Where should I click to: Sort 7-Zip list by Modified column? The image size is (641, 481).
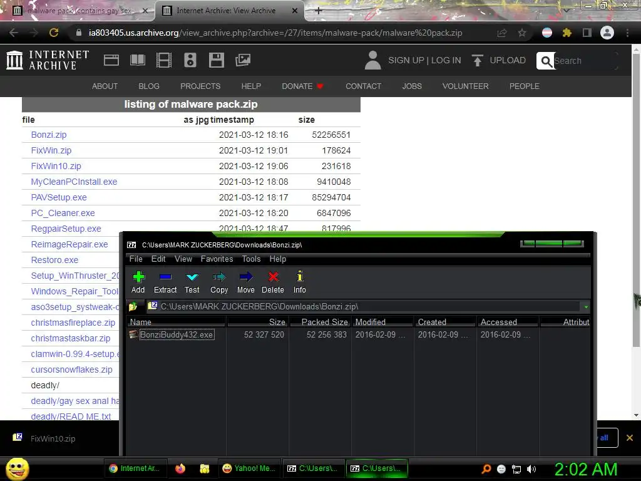(x=382, y=322)
